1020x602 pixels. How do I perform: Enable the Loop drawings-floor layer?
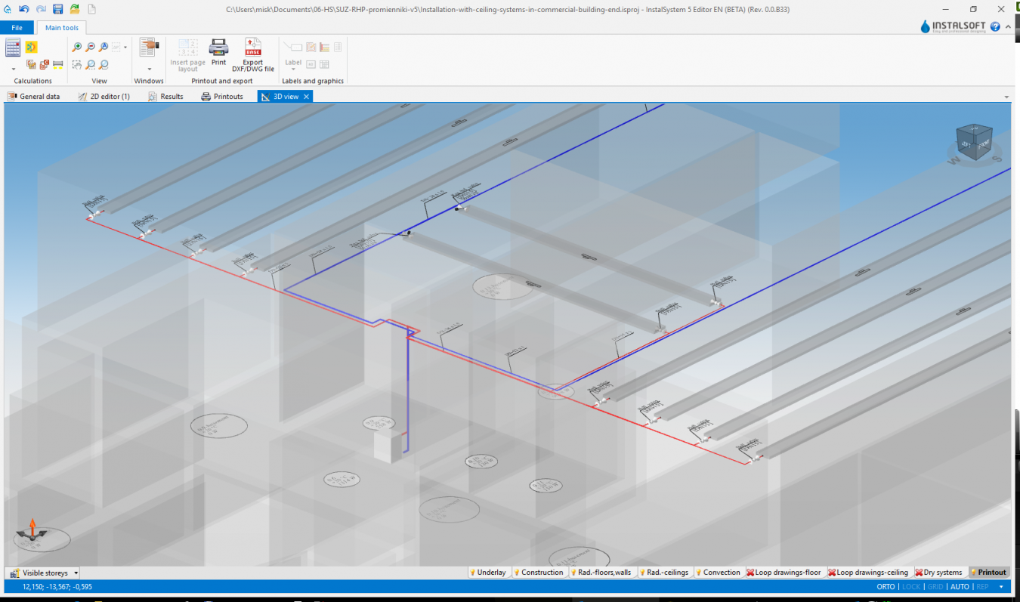pos(784,572)
